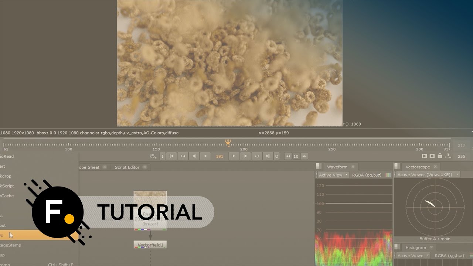Close the Vectorscope tab
Screen dimensions: 473x266
(435, 167)
